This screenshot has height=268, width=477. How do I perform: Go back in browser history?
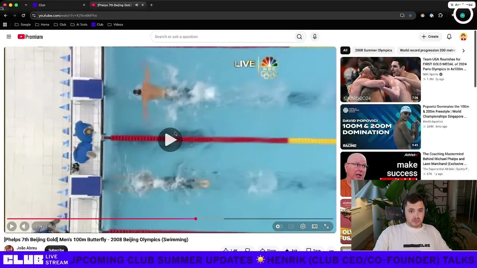coord(6,15)
